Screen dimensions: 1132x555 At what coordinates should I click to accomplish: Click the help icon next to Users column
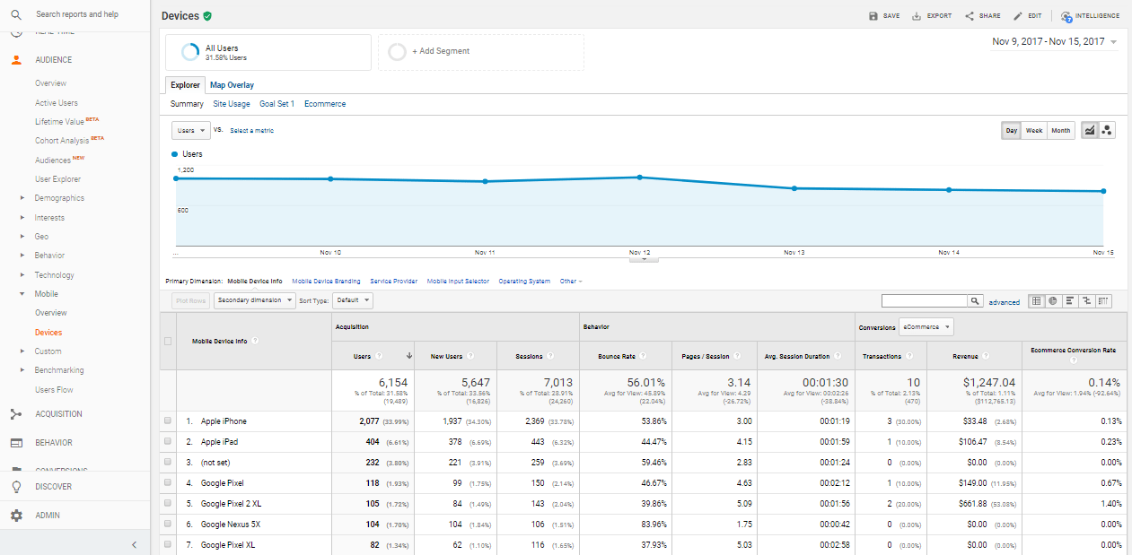(x=379, y=357)
